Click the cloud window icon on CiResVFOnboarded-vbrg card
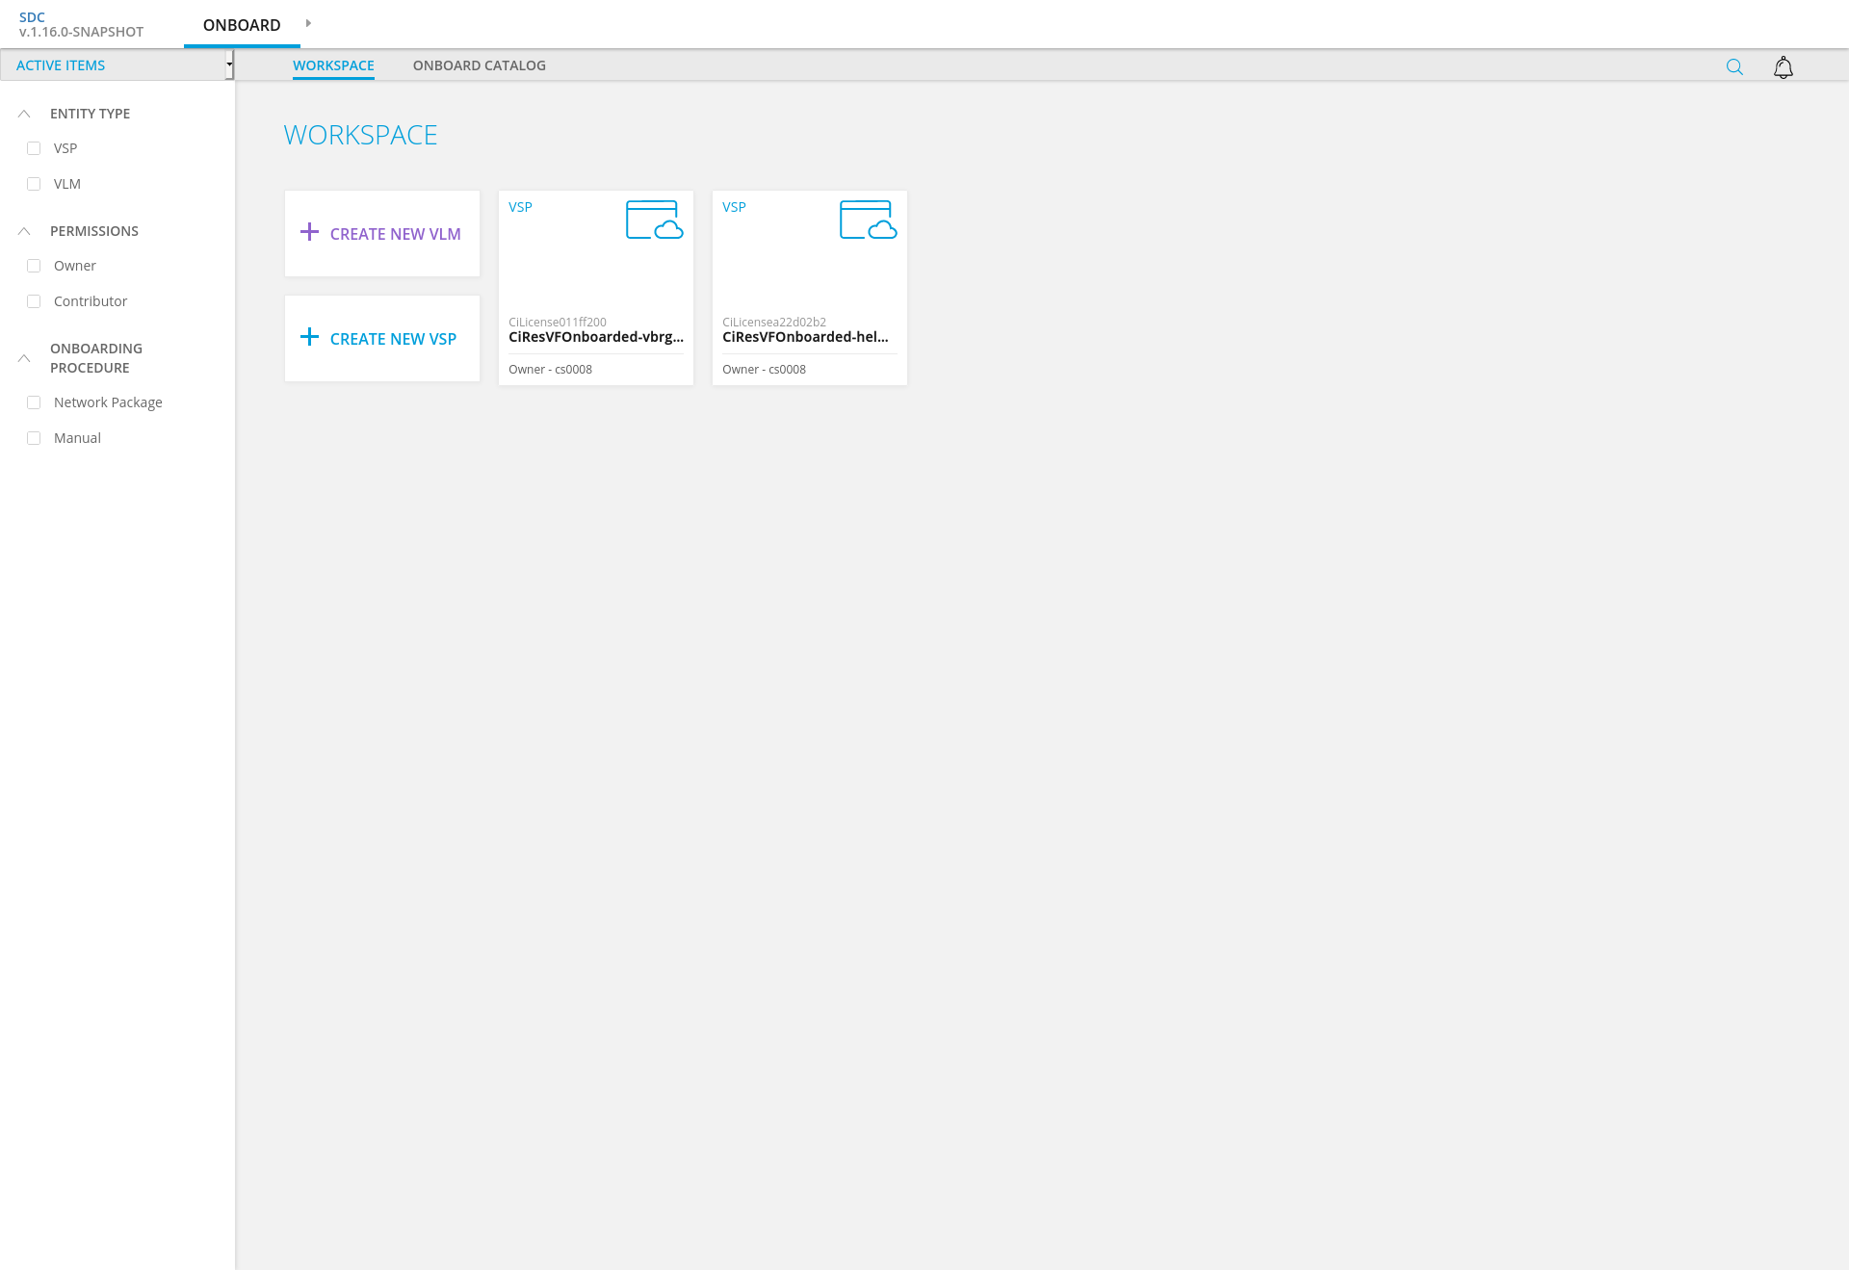 tap(654, 220)
